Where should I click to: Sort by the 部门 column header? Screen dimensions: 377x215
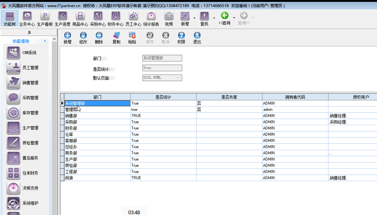pos(98,97)
